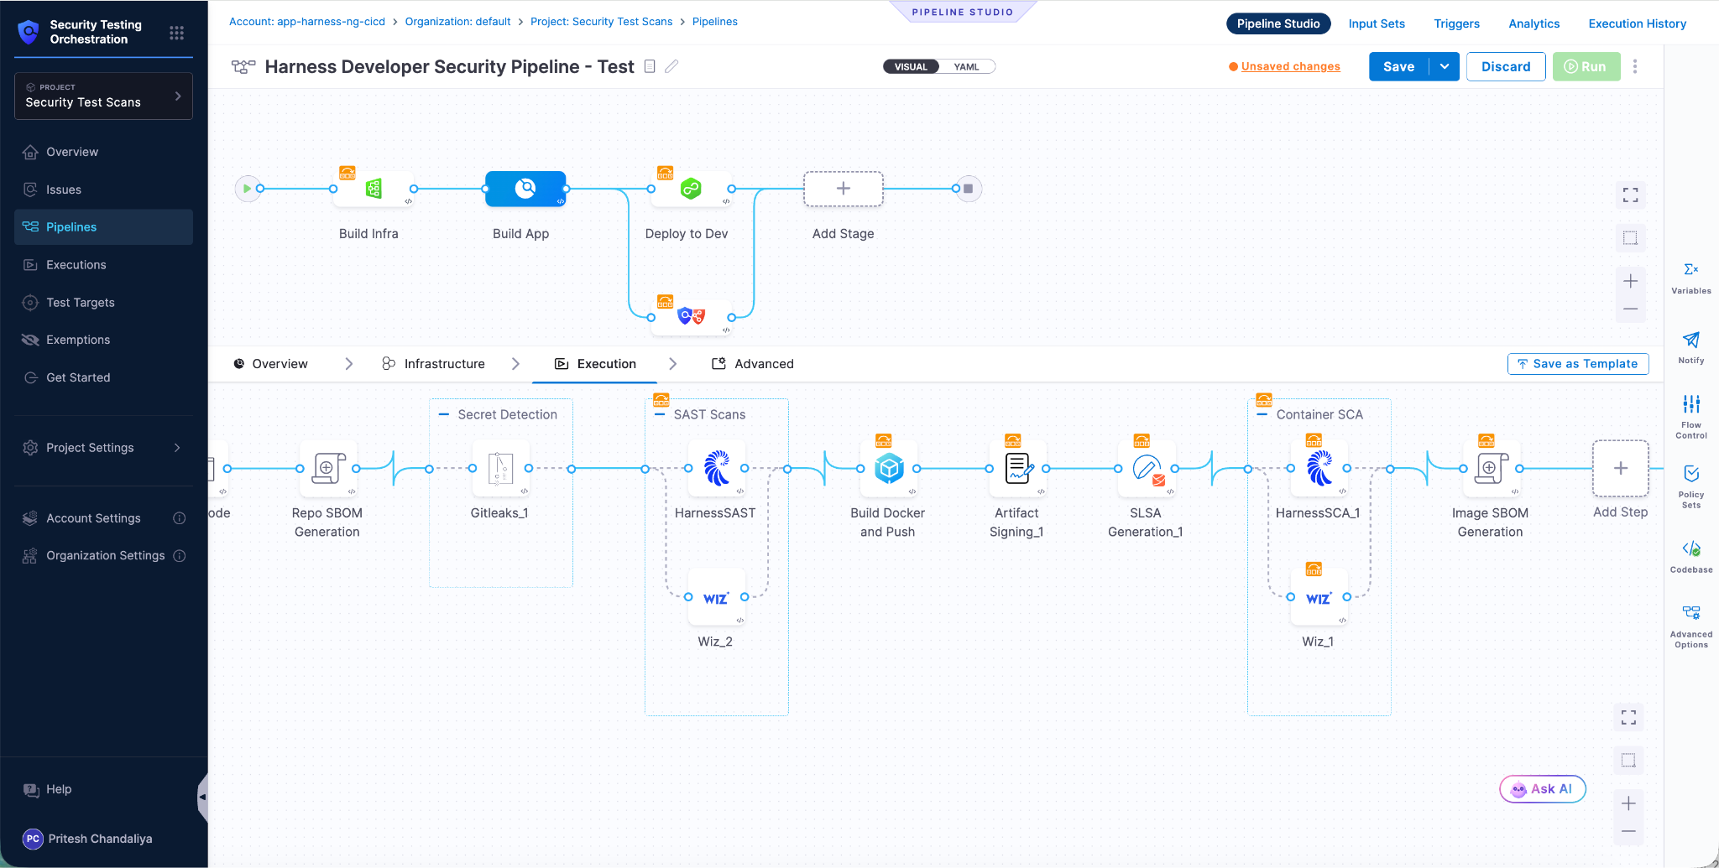Switch to the Overview stage tab
The image size is (1719, 868).
tap(270, 364)
